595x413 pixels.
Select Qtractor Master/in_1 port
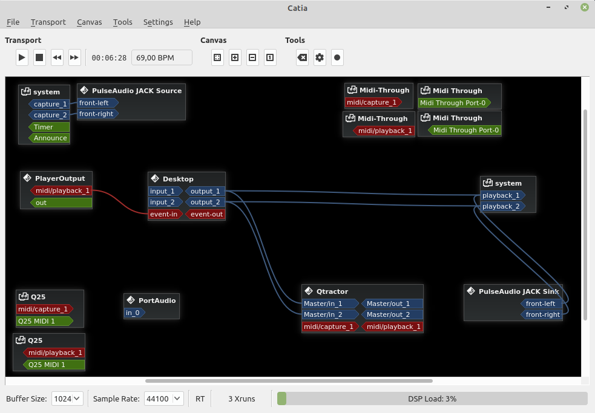330,304
